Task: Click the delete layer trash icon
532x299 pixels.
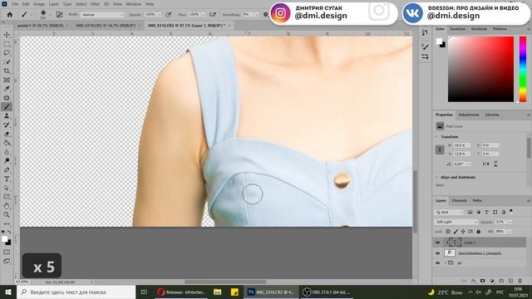Action: click(520, 281)
